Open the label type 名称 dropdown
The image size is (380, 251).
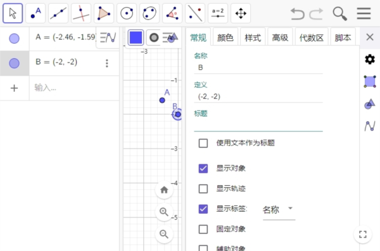pyautogui.click(x=279, y=210)
